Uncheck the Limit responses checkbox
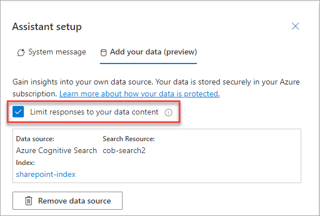Screen dimensions: 320x216 18,112
